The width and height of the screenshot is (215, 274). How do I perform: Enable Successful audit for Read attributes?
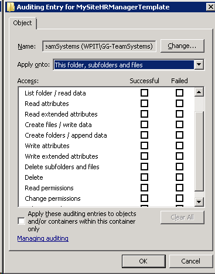click(x=144, y=104)
